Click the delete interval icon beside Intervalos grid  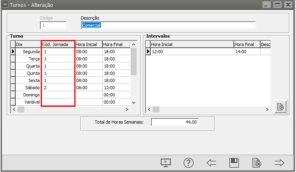point(280,107)
